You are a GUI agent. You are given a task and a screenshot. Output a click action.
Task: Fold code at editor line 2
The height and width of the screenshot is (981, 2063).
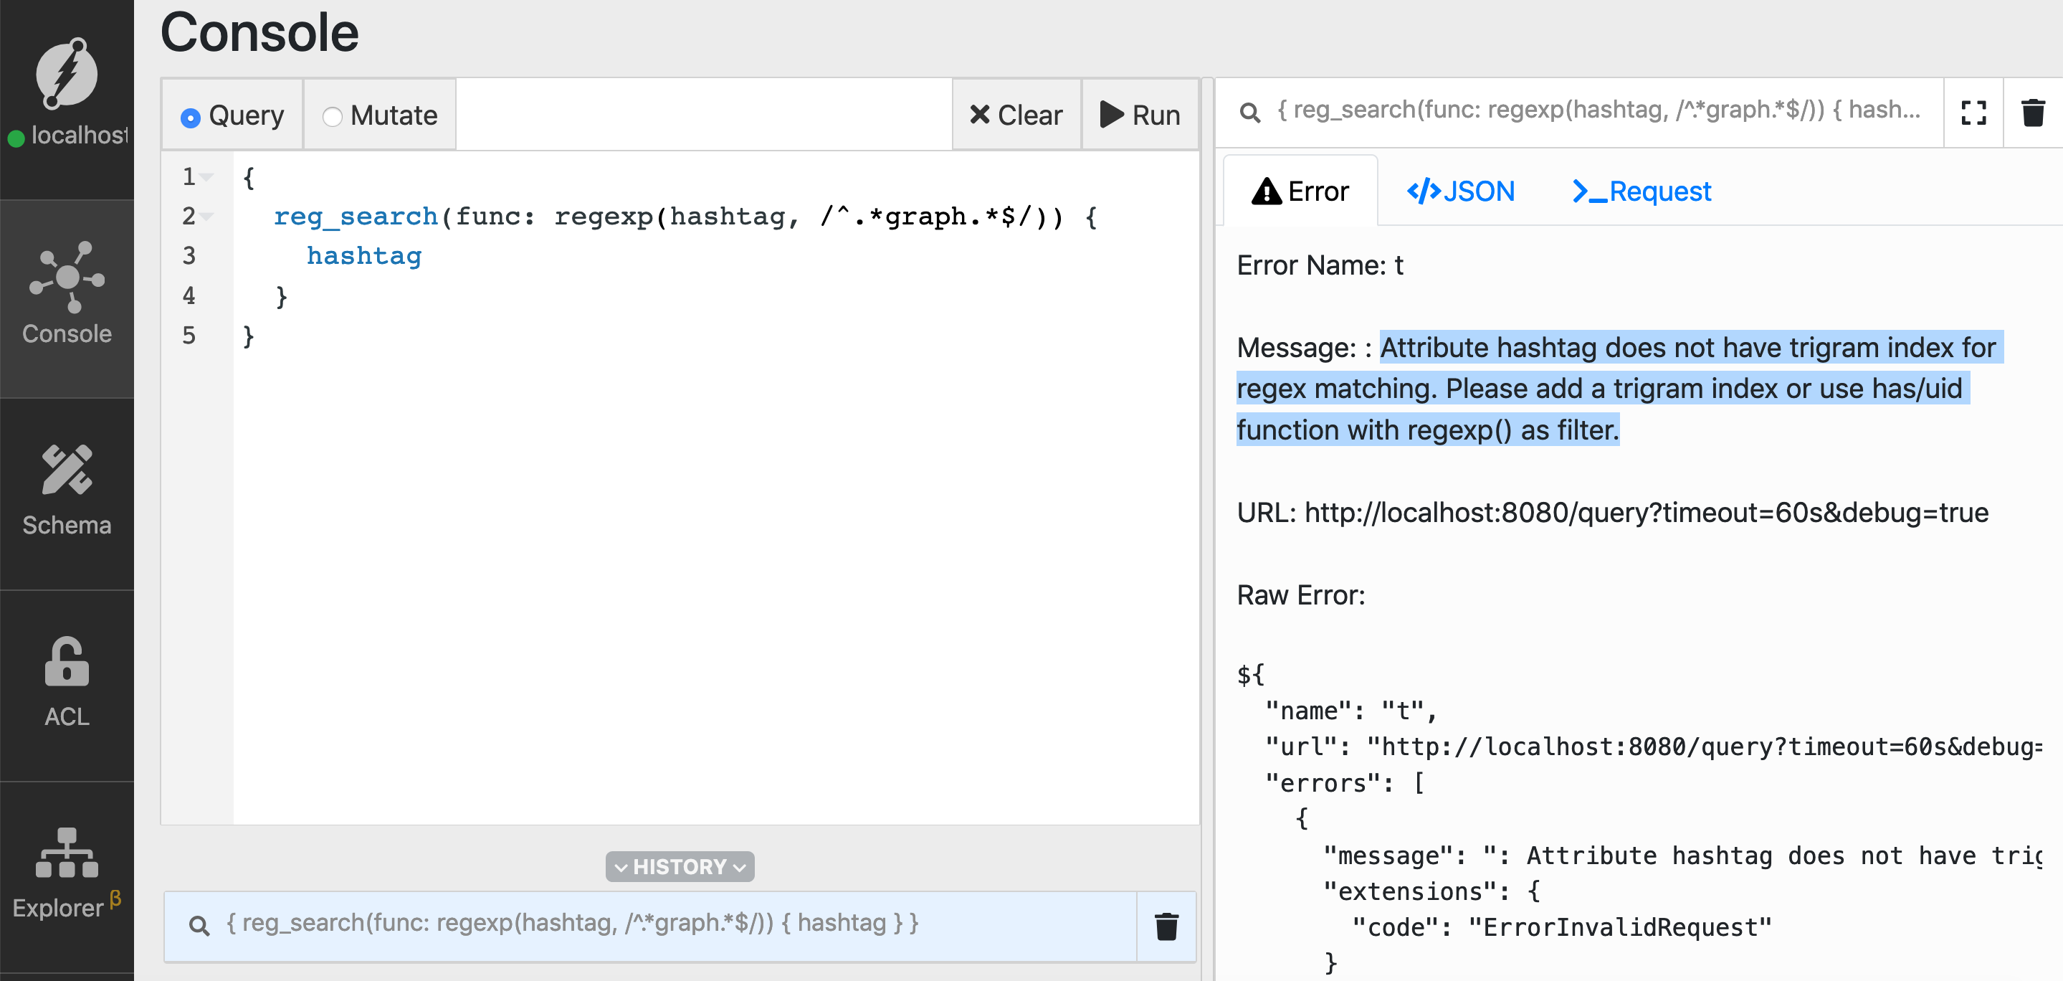tap(207, 217)
